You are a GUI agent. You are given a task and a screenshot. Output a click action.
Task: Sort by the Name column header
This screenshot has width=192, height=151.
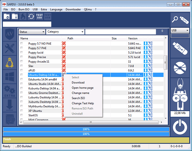(x=40, y=39)
